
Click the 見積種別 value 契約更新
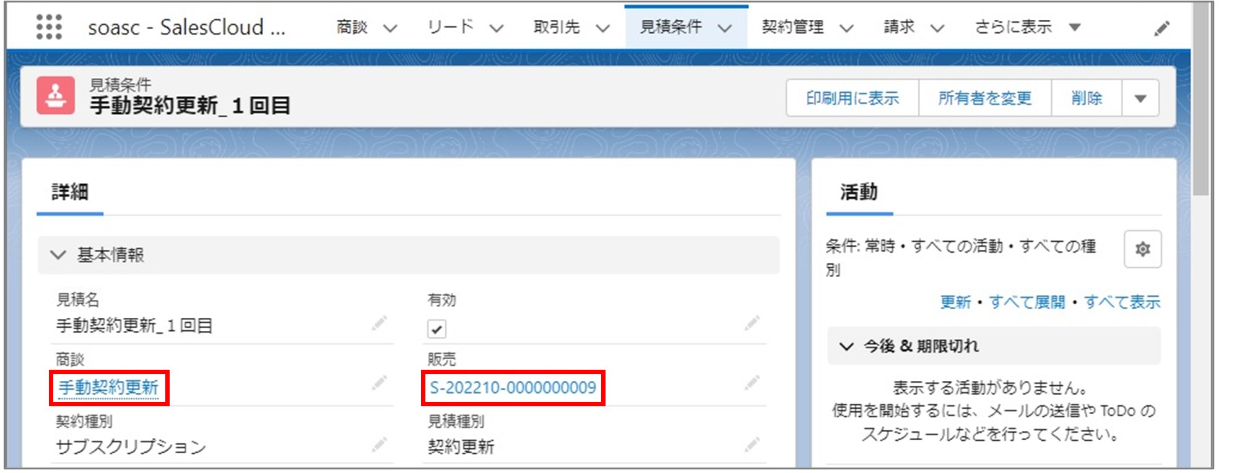(461, 446)
